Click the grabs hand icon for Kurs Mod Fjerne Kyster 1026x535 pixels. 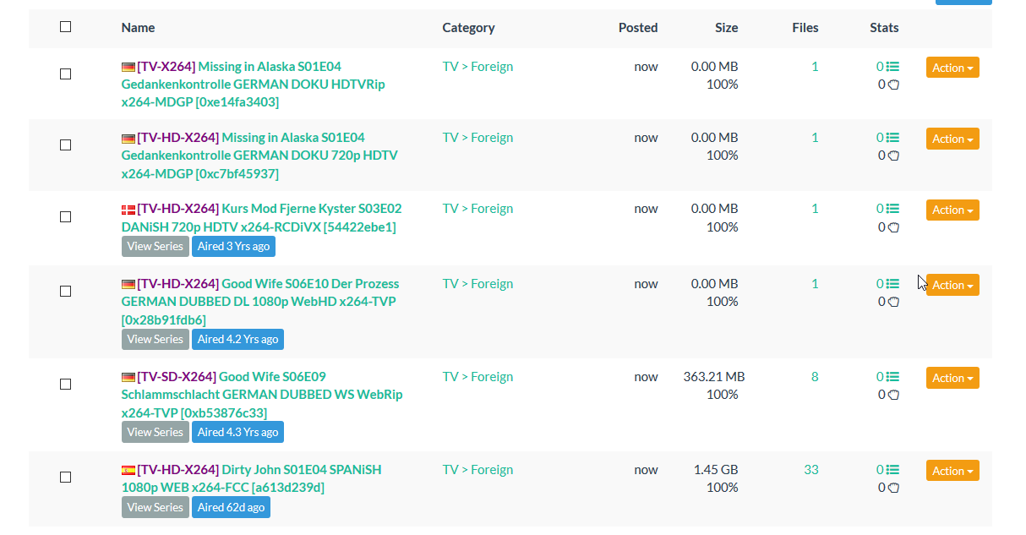893,227
